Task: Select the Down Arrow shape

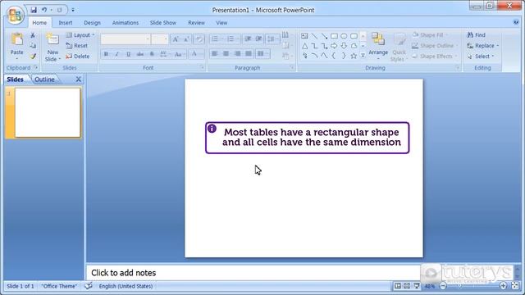Action: (344, 46)
